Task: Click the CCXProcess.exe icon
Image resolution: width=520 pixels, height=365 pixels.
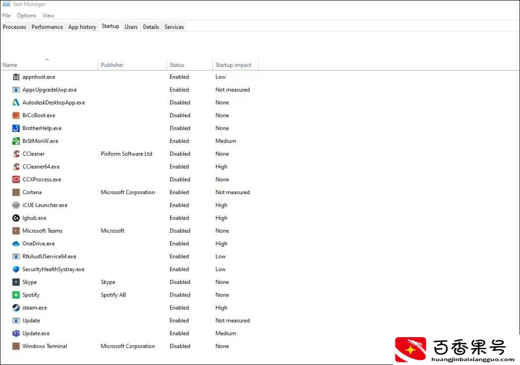Action: click(x=16, y=179)
